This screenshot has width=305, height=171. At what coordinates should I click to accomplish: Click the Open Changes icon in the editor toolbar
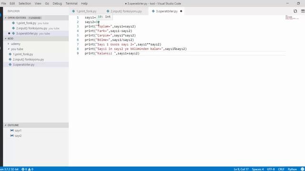(295, 11)
